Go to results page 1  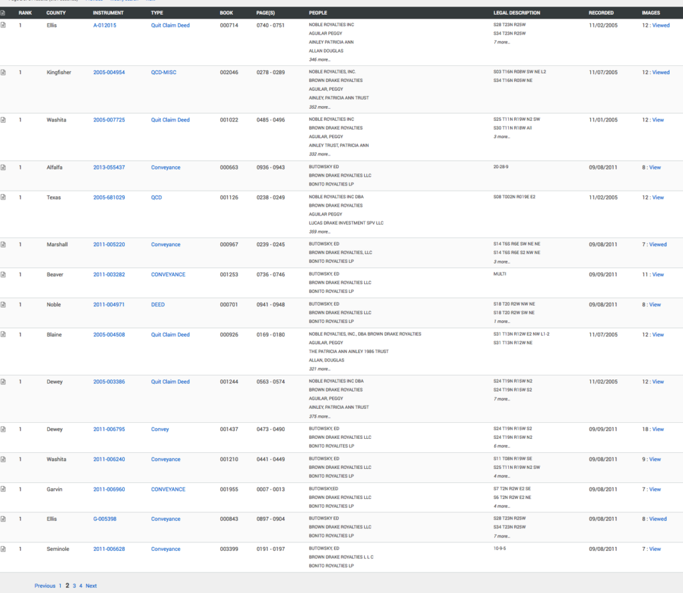60,586
